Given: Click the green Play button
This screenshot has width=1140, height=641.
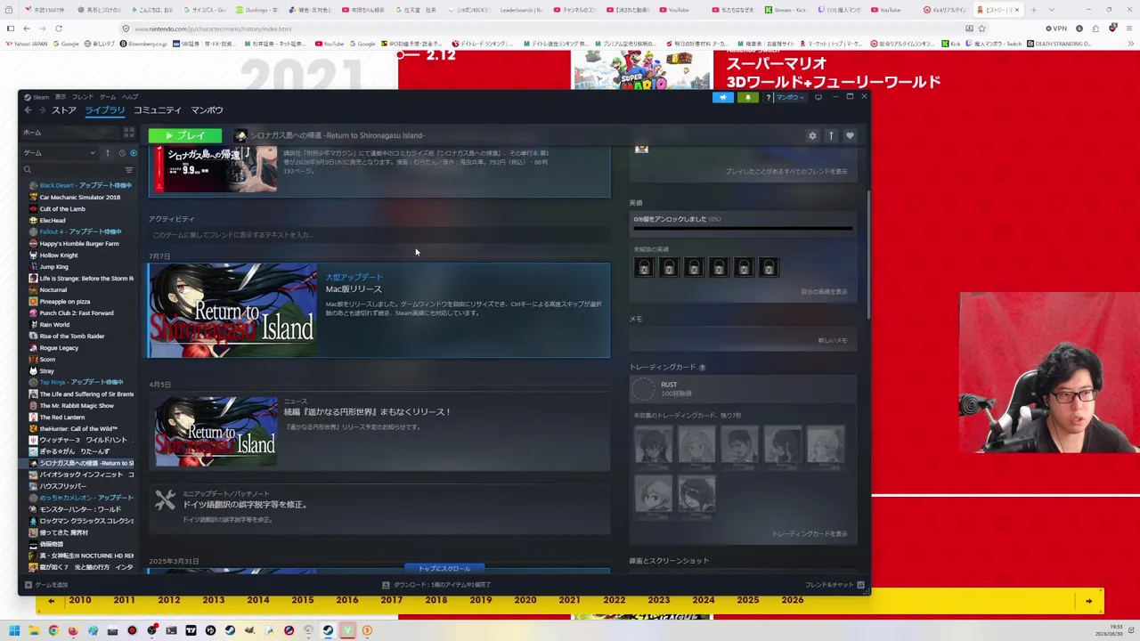Looking at the screenshot, I should click(x=184, y=135).
